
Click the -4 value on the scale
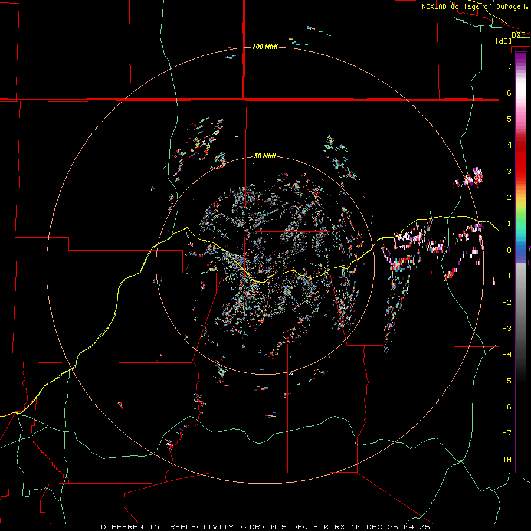tap(507, 354)
